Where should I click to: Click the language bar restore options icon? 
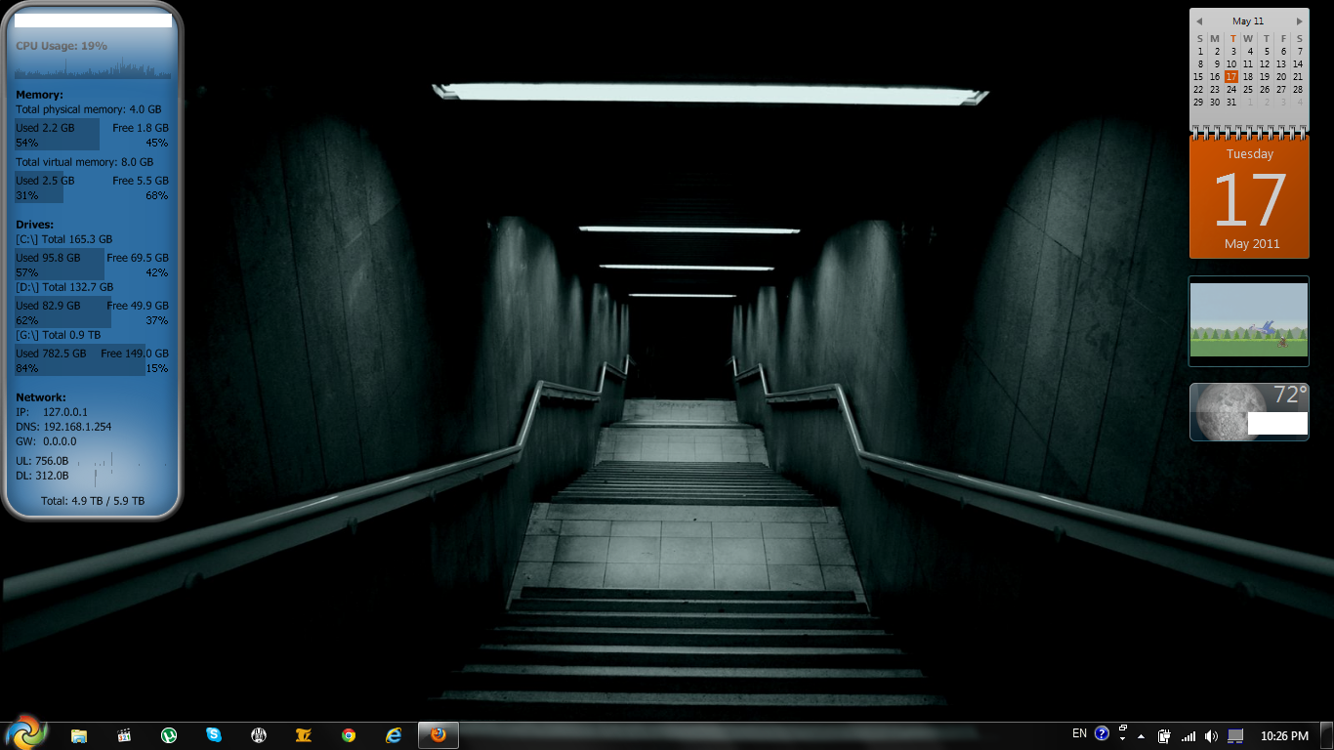tap(1122, 729)
